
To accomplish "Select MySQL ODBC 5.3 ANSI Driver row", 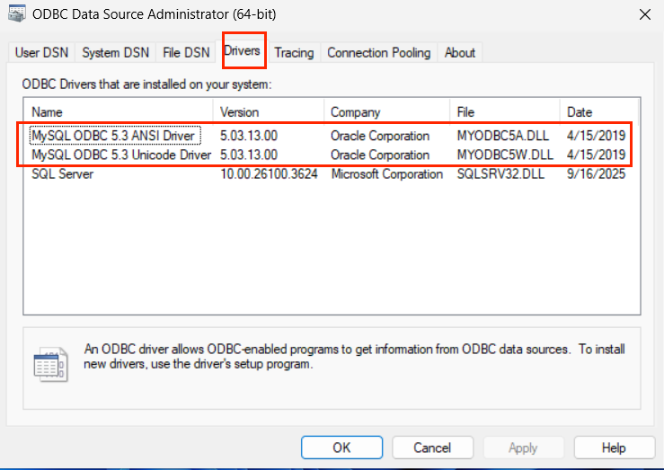I will tap(113, 136).
